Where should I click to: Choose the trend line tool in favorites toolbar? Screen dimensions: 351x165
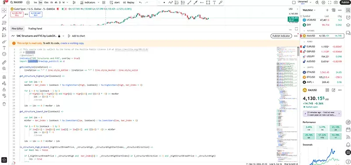[x=190, y=3]
